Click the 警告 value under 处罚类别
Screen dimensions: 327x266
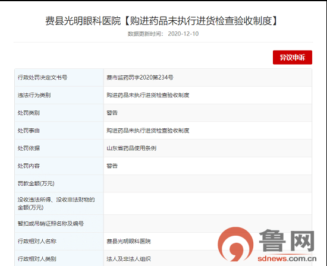[x=112, y=113]
